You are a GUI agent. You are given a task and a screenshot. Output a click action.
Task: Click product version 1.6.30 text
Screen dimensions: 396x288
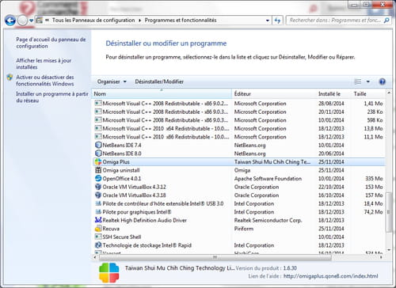point(290,268)
